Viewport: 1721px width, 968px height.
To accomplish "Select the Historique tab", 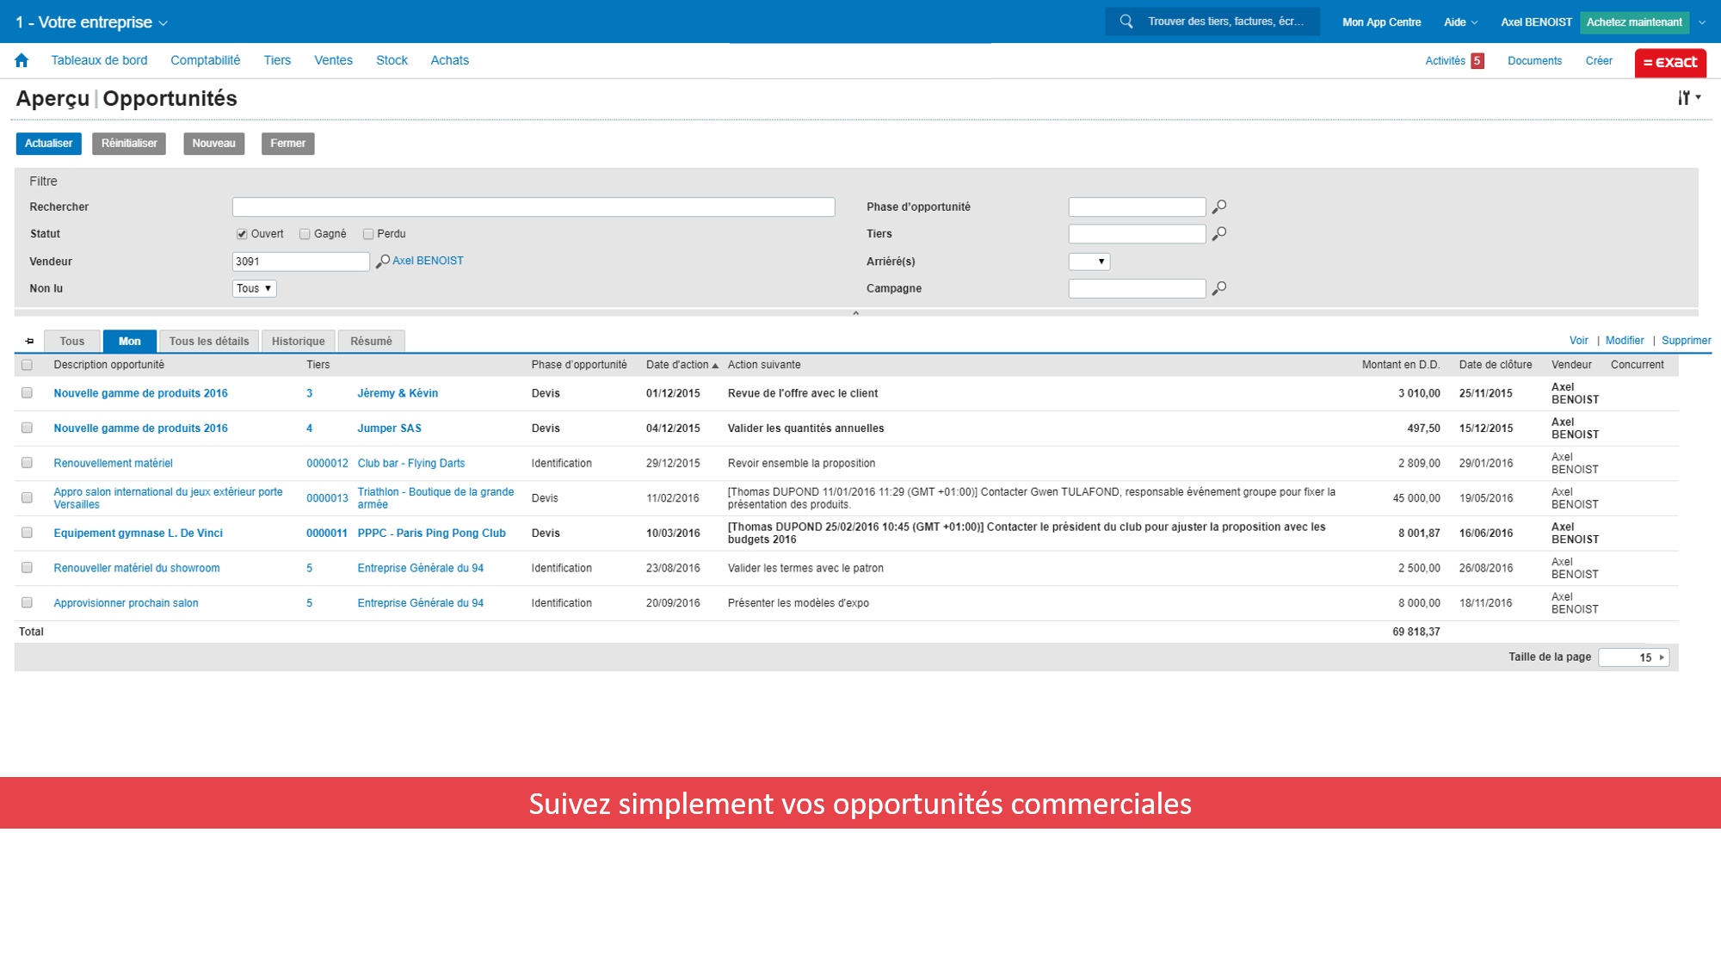I will point(298,341).
